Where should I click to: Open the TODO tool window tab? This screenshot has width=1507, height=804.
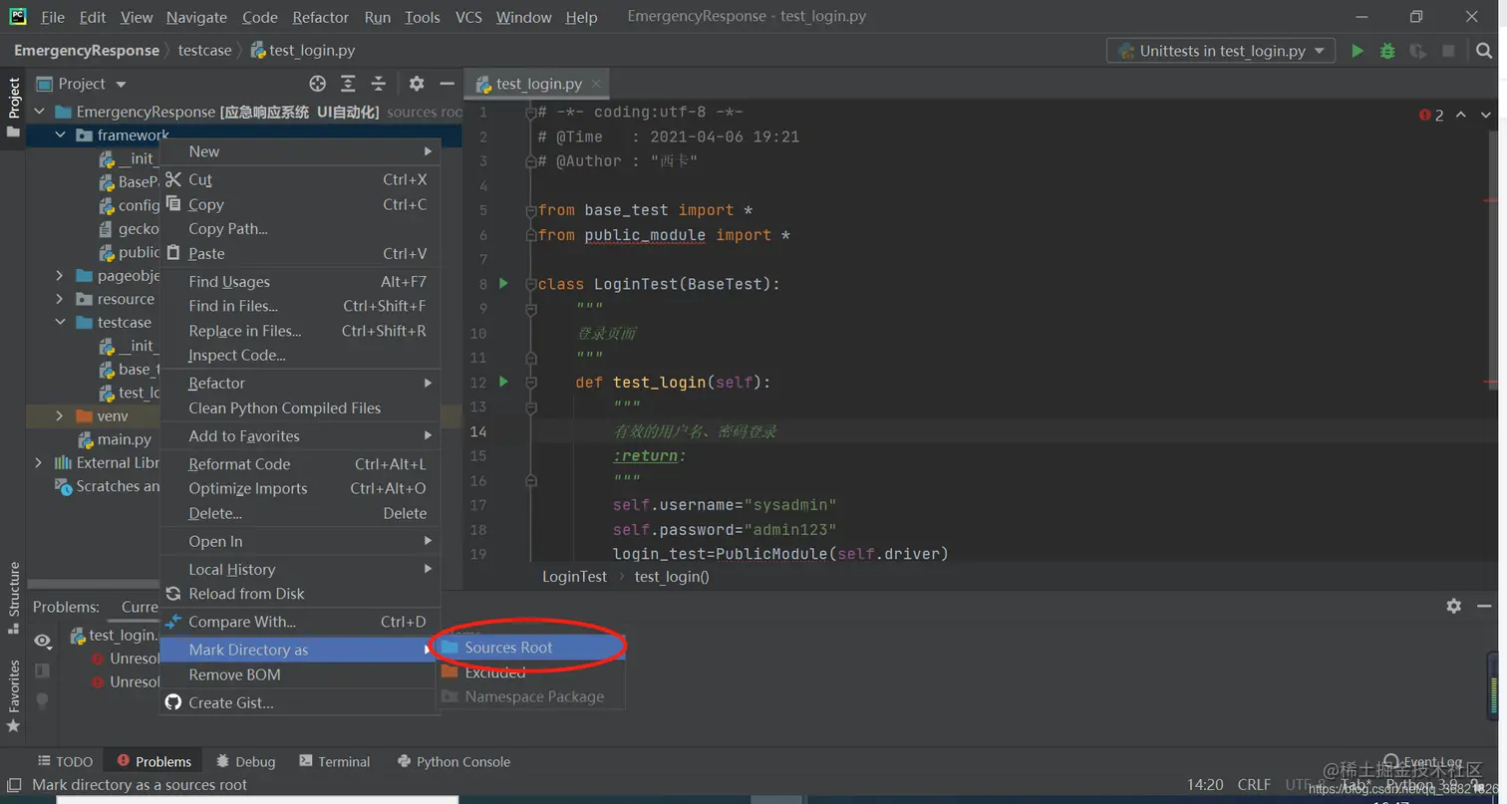[x=65, y=761]
